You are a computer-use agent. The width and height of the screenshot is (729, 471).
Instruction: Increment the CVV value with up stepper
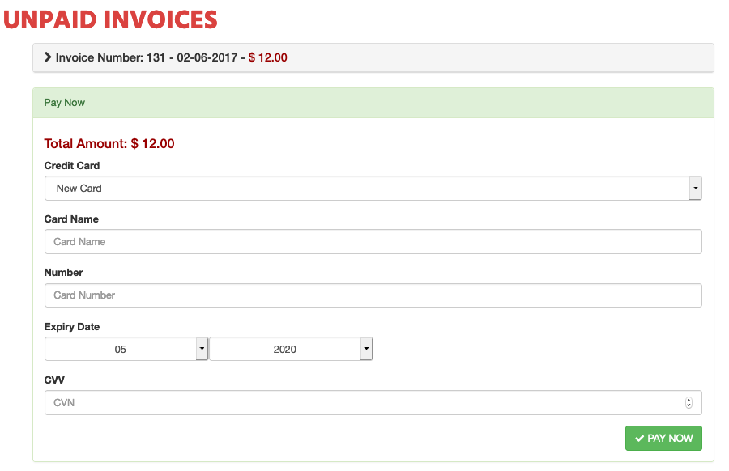pyautogui.click(x=689, y=400)
